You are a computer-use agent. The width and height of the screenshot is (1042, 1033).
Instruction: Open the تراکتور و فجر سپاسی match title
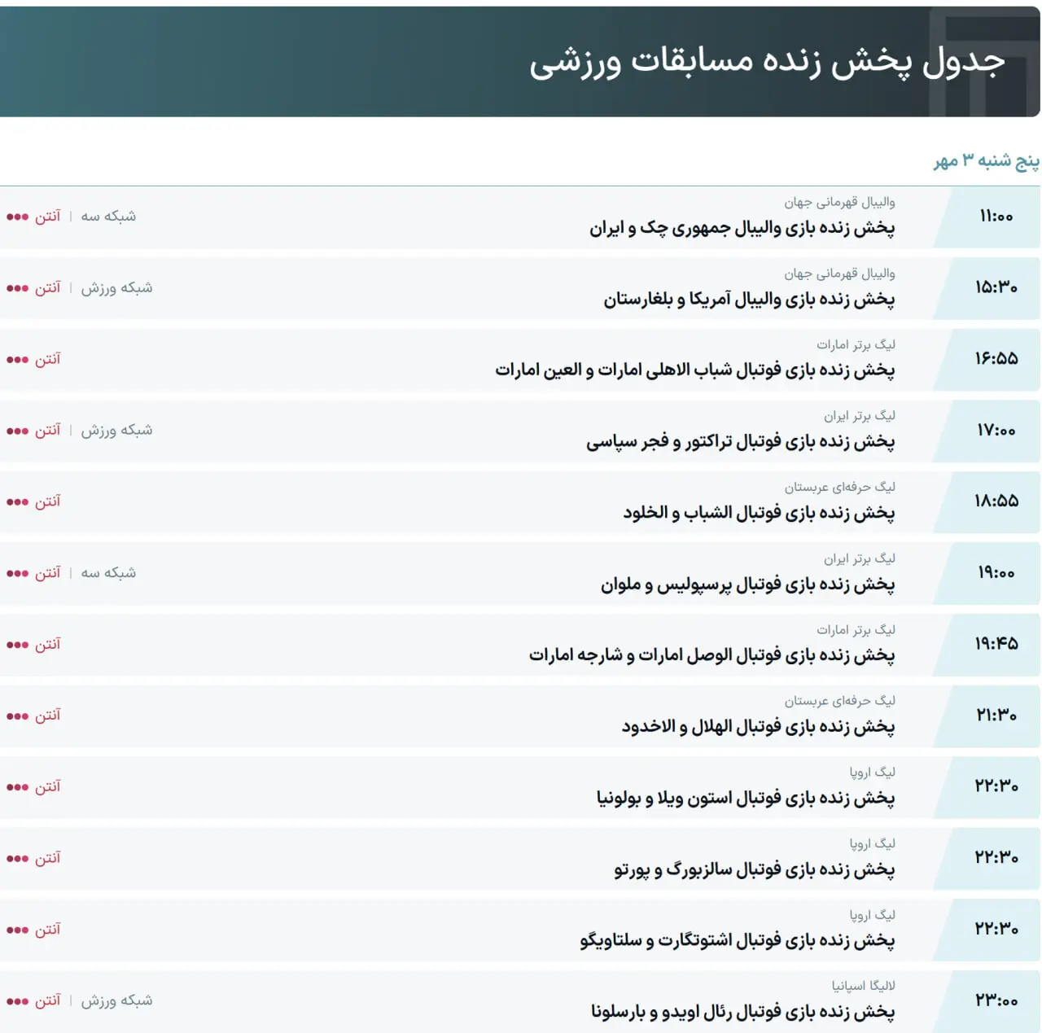tap(741, 442)
